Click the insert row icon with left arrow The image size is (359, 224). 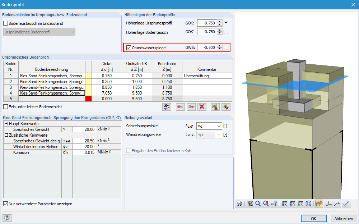[x=181, y=107]
